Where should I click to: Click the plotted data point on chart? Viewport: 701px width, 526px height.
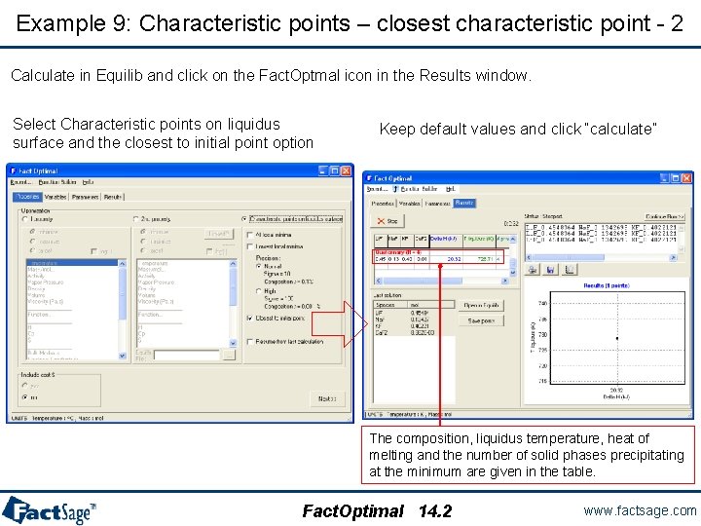pyautogui.click(x=617, y=338)
